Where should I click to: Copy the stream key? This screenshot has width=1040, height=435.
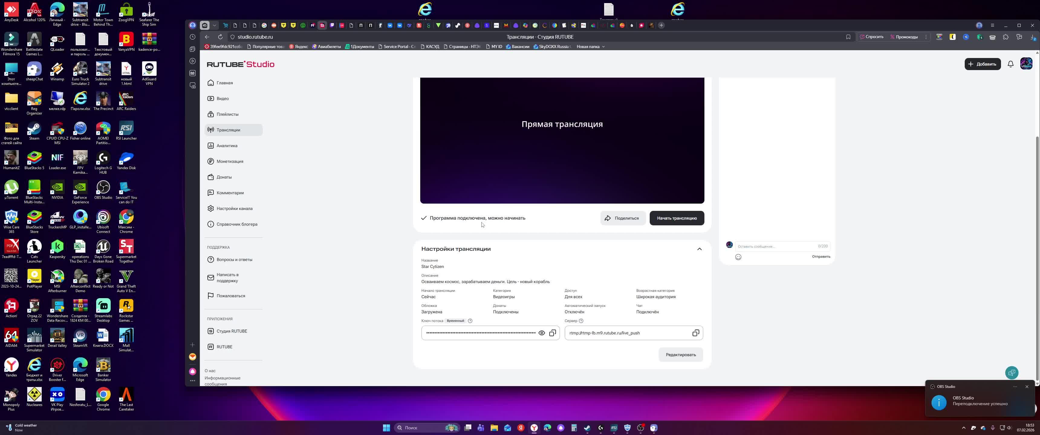(553, 333)
